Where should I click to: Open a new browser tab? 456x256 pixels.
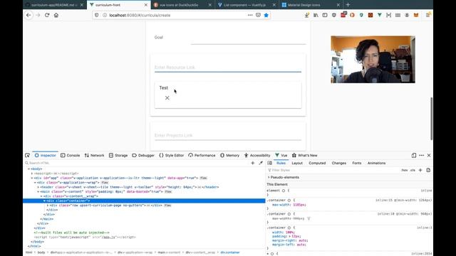click(348, 5)
